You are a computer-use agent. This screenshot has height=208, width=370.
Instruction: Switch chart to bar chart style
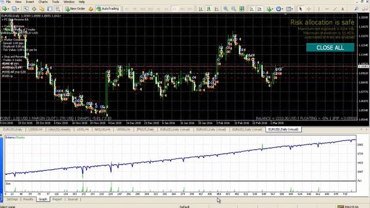pyautogui.click(x=201, y=9)
